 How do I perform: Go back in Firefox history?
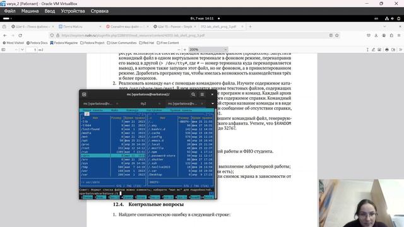tap(5, 35)
